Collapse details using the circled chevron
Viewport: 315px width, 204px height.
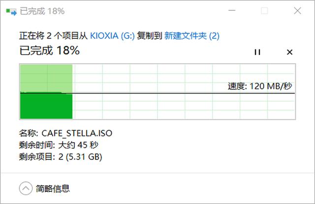tap(25, 188)
